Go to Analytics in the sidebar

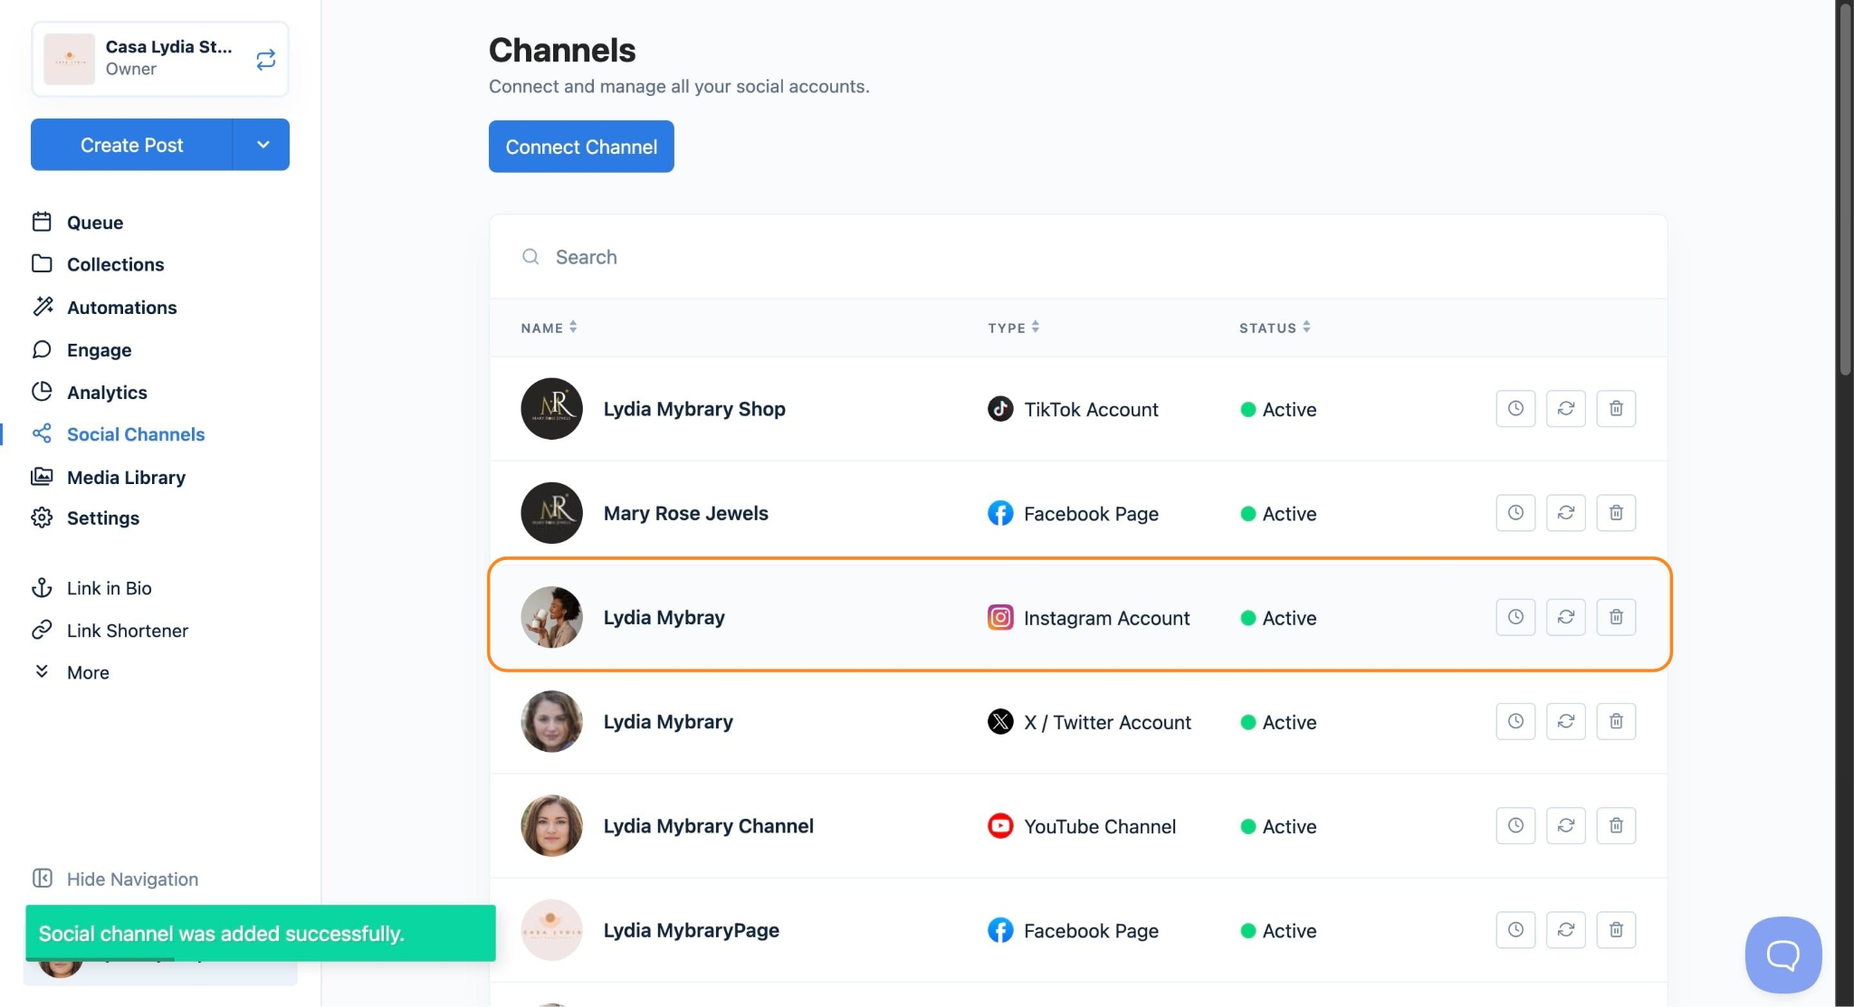[x=106, y=392]
